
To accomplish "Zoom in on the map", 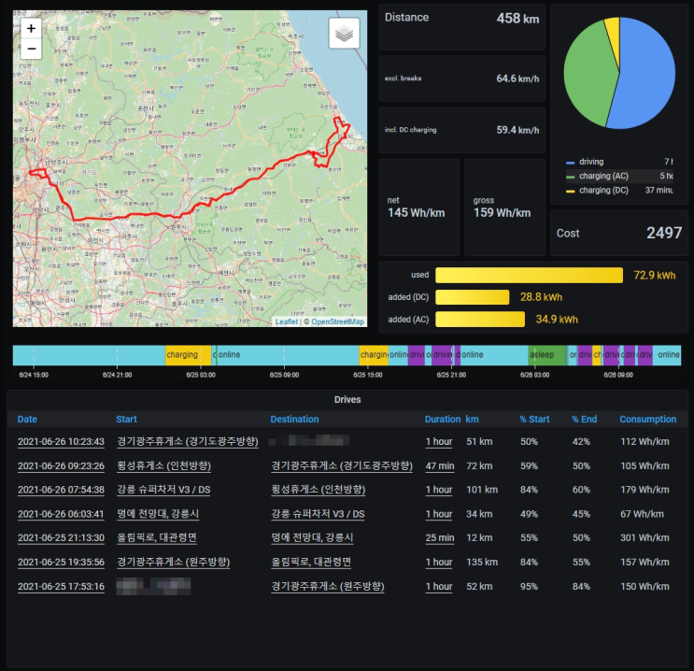I will (x=31, y=29).
